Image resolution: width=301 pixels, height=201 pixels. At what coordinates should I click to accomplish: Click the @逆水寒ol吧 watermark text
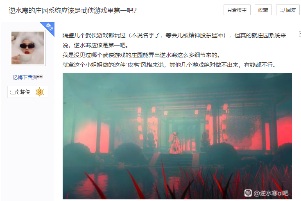(271, 193)
